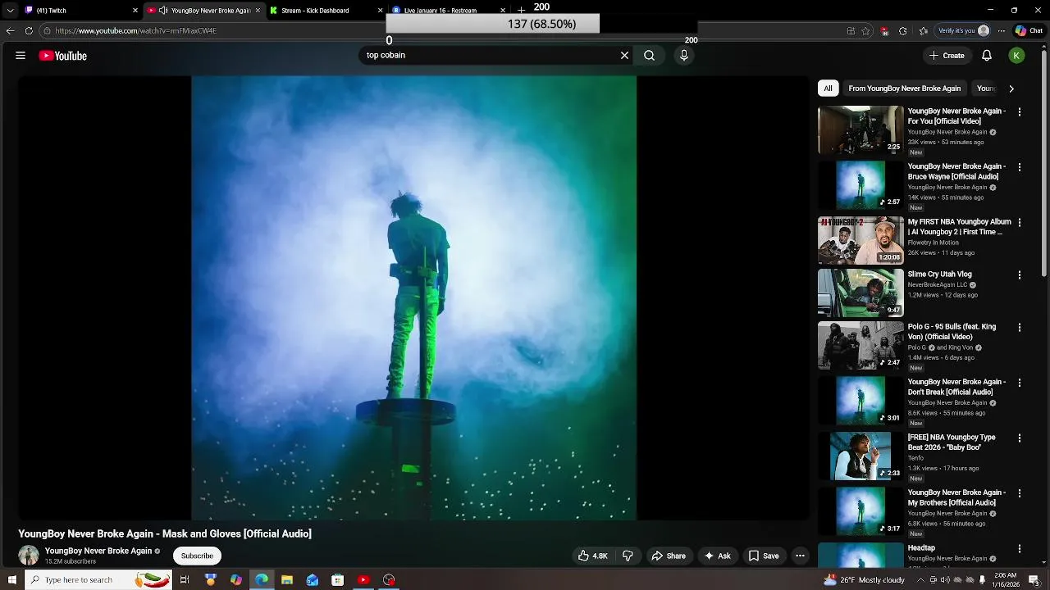Open the browser extensions icon
Image resolution: width=1050 pixels, height=590 pixels.
click(x=903, y=31)
